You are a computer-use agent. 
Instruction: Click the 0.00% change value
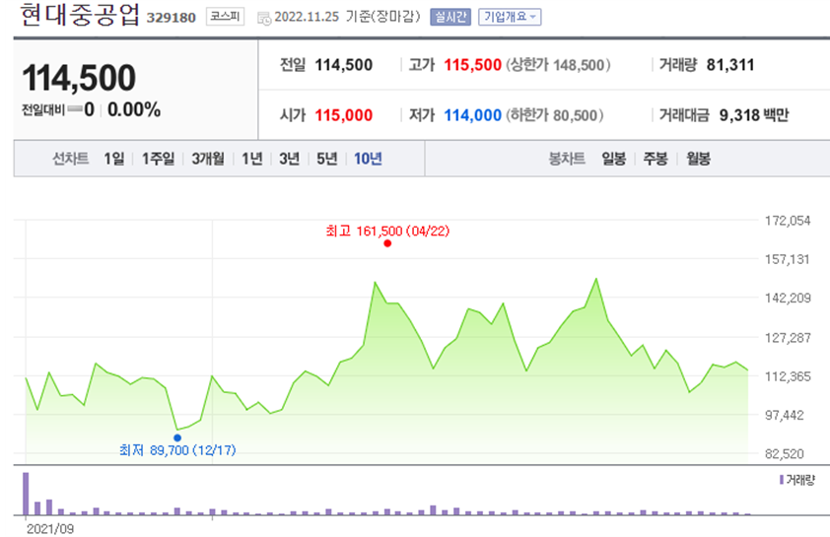pos(134,109)
